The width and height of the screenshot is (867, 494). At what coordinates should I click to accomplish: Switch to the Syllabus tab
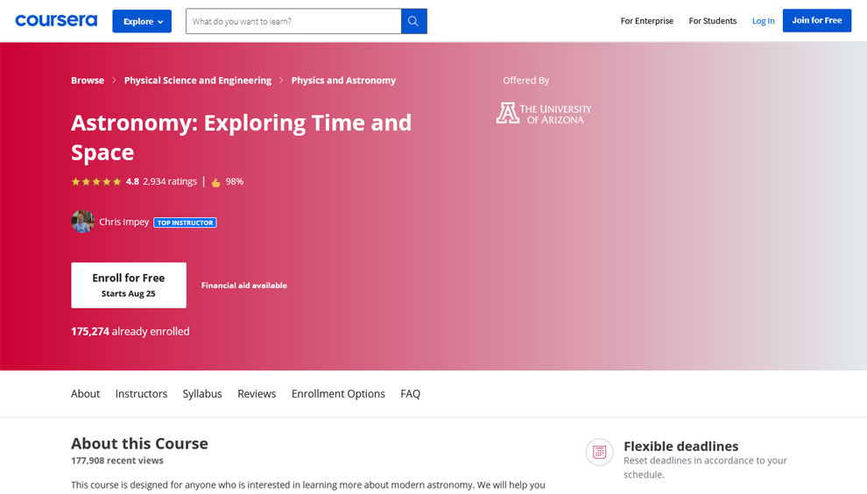(x=201, y=394)
